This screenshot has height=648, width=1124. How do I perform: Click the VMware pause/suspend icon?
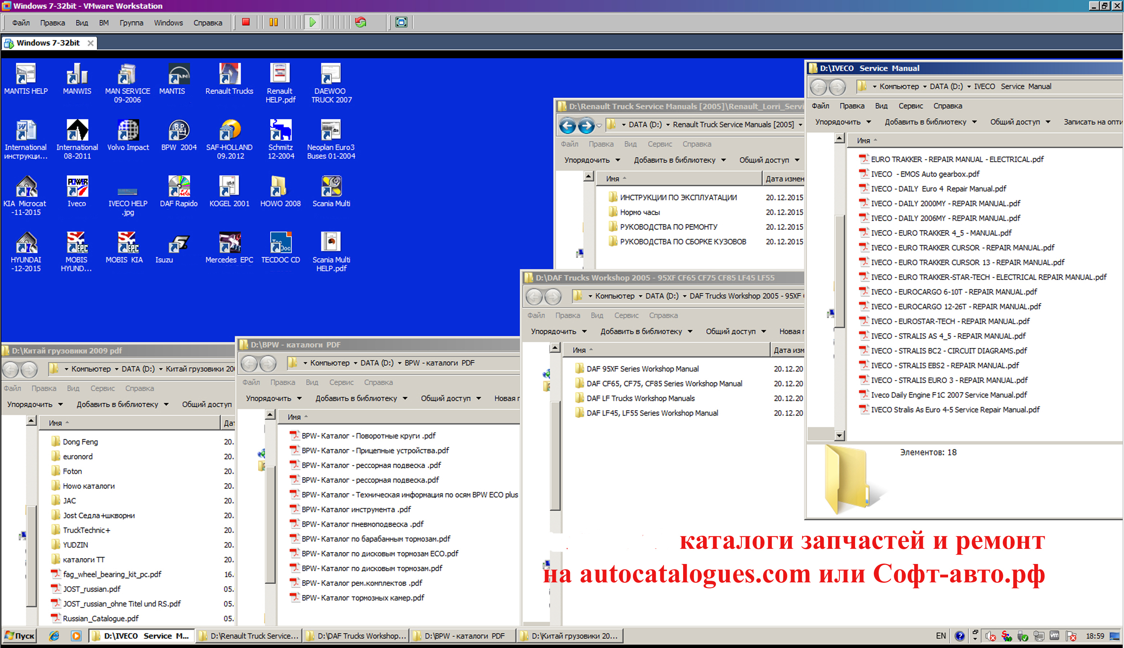[x=274, y=22]
